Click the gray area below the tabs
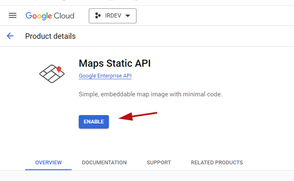This screenshot has height=181, width=294. click(147, 176)
